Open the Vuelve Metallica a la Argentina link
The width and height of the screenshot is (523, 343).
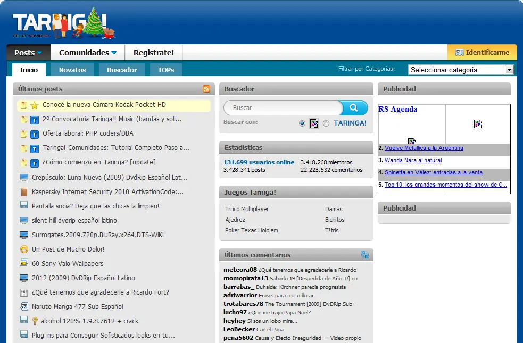coord(424,148)
